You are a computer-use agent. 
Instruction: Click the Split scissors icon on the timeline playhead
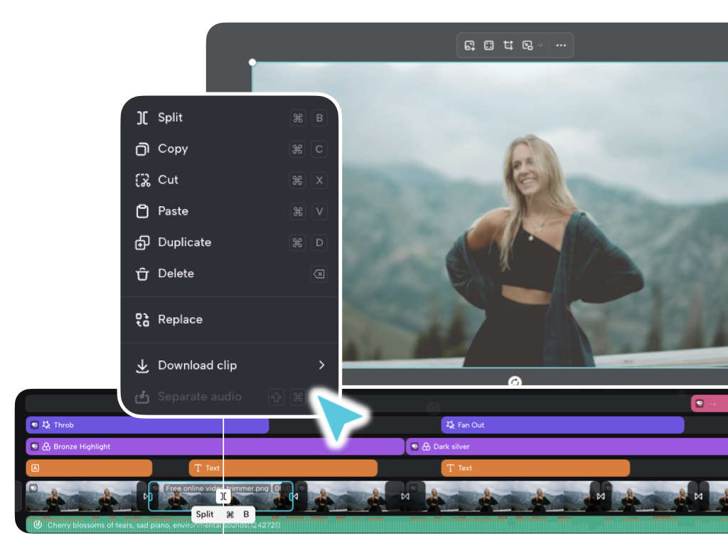223,496
